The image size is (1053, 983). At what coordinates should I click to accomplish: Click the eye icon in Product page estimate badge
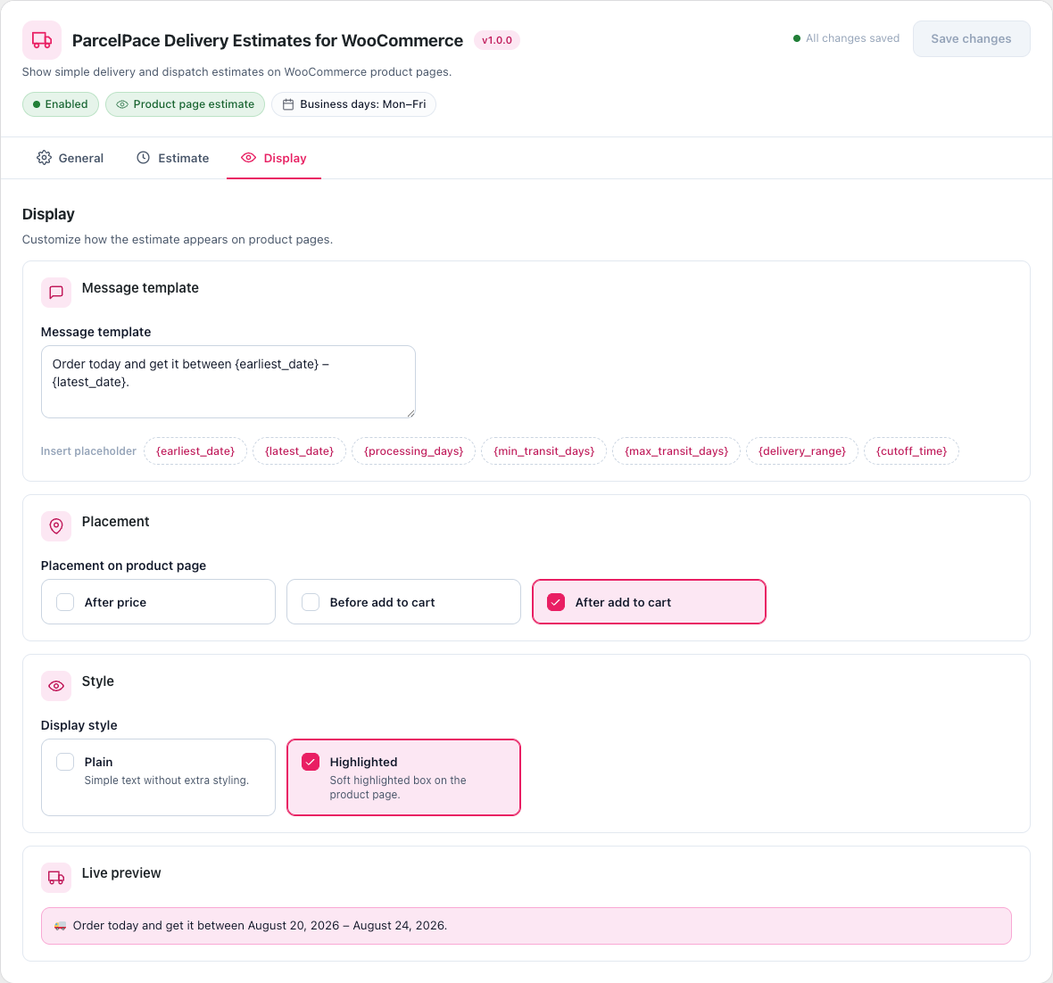(122, 104)
